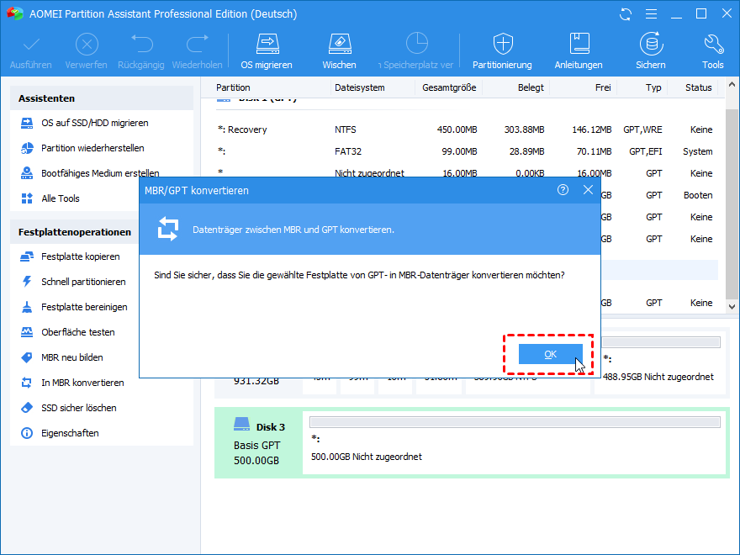
Task: Click the Typ column header
Action: click(653, 87)
